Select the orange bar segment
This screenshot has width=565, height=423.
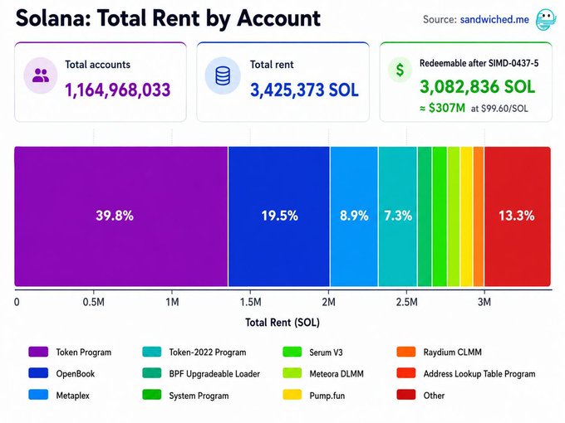point(479,216)
